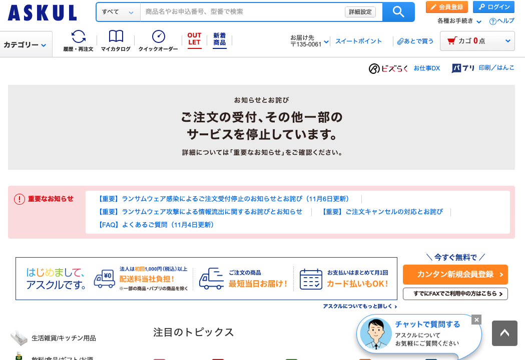Open the delivery address postal code selector
Screen dimensions: 525x360
[x=309, y=41]
